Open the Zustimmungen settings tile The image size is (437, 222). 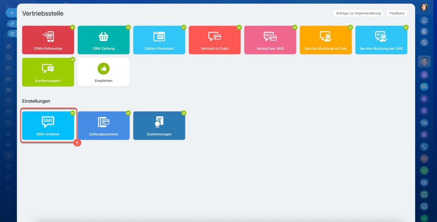[x=159, y=125]
